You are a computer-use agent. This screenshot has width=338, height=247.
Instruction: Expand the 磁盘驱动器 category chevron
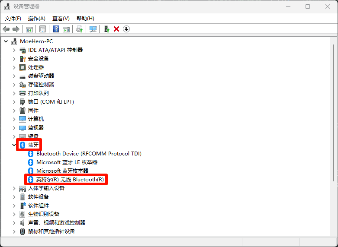14,76
